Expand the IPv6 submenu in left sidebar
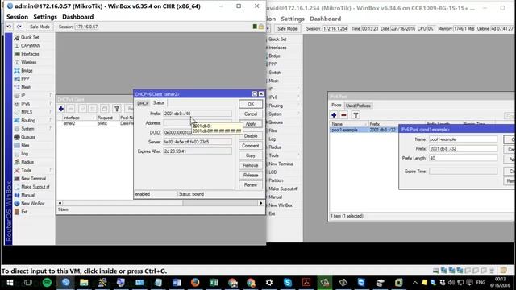The width and height of the screenshot is (516, 290). 32,104
